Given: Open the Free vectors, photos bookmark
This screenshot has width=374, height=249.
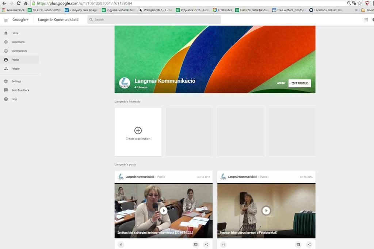Looking at the screenshot, I should (289, 10).
